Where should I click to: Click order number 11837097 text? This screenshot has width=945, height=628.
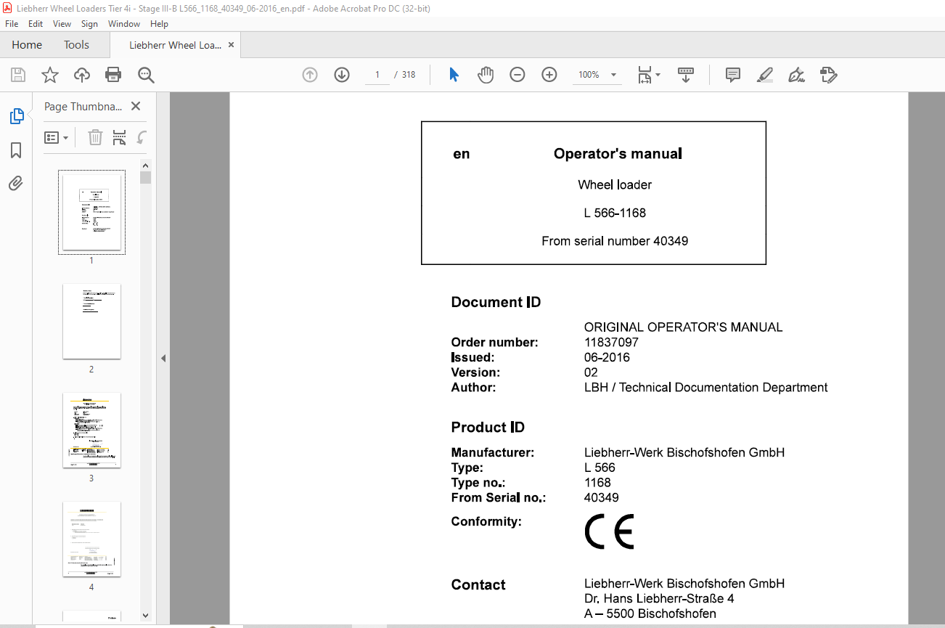point(611,342)
